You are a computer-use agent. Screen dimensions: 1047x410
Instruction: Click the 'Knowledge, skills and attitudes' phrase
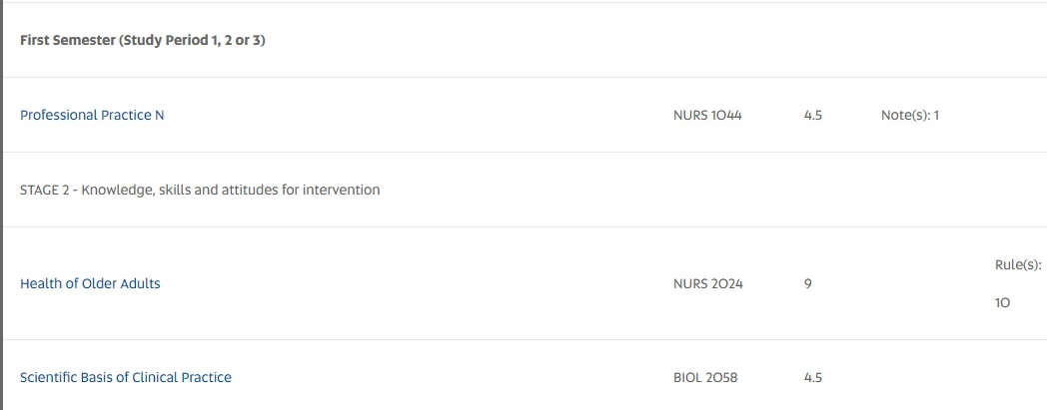(x=179, y=190)
